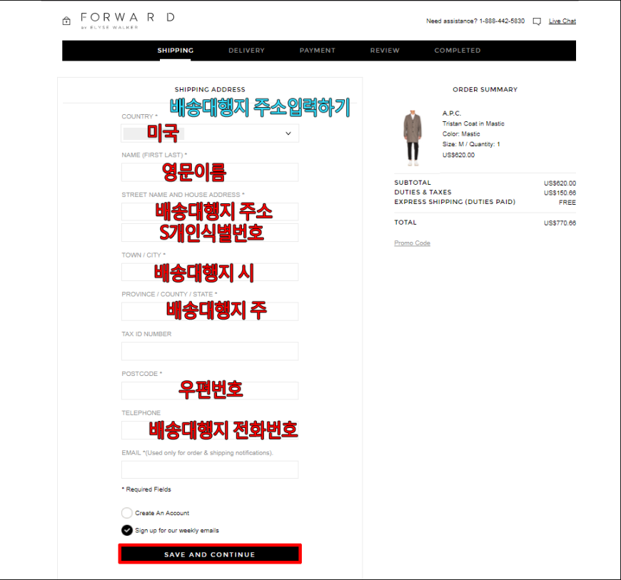Focus the Town / City field

[x=210, y=272]
